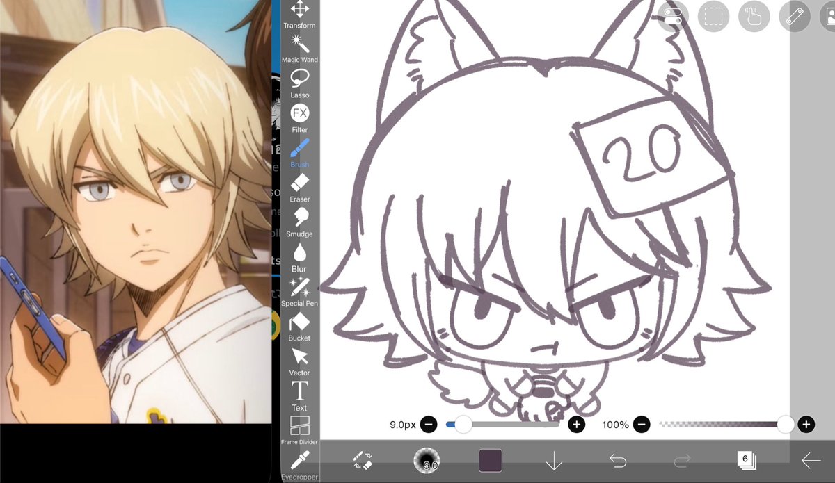Image resolution: width=835 pixels, height=483 pixels.
Task: Select the Frame Divider tool
Action: [x=299, y=431]
